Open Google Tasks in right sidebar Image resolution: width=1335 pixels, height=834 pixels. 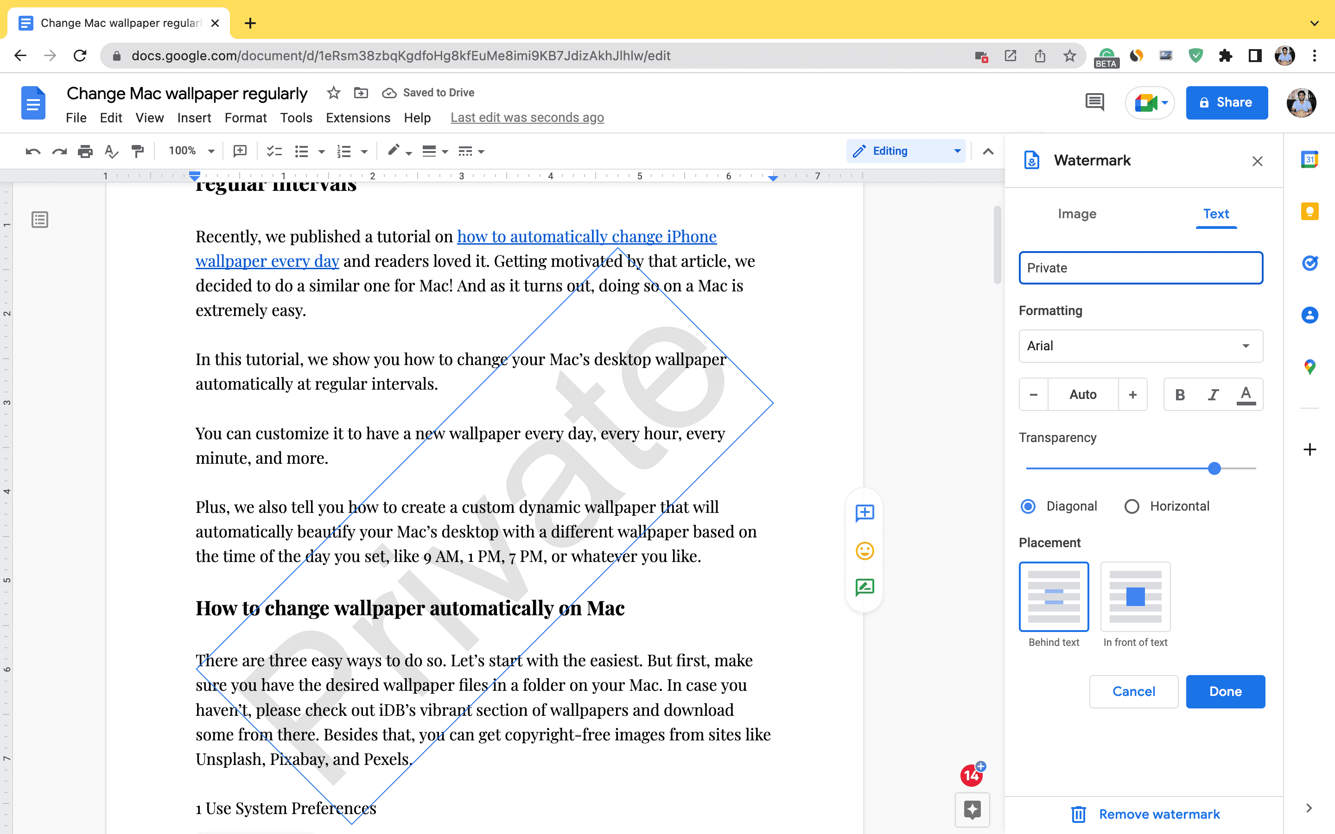pos(1310,263)
